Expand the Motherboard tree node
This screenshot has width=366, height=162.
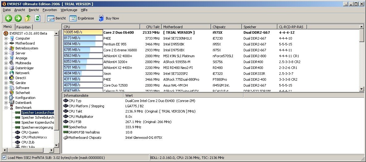coord(6,43)
